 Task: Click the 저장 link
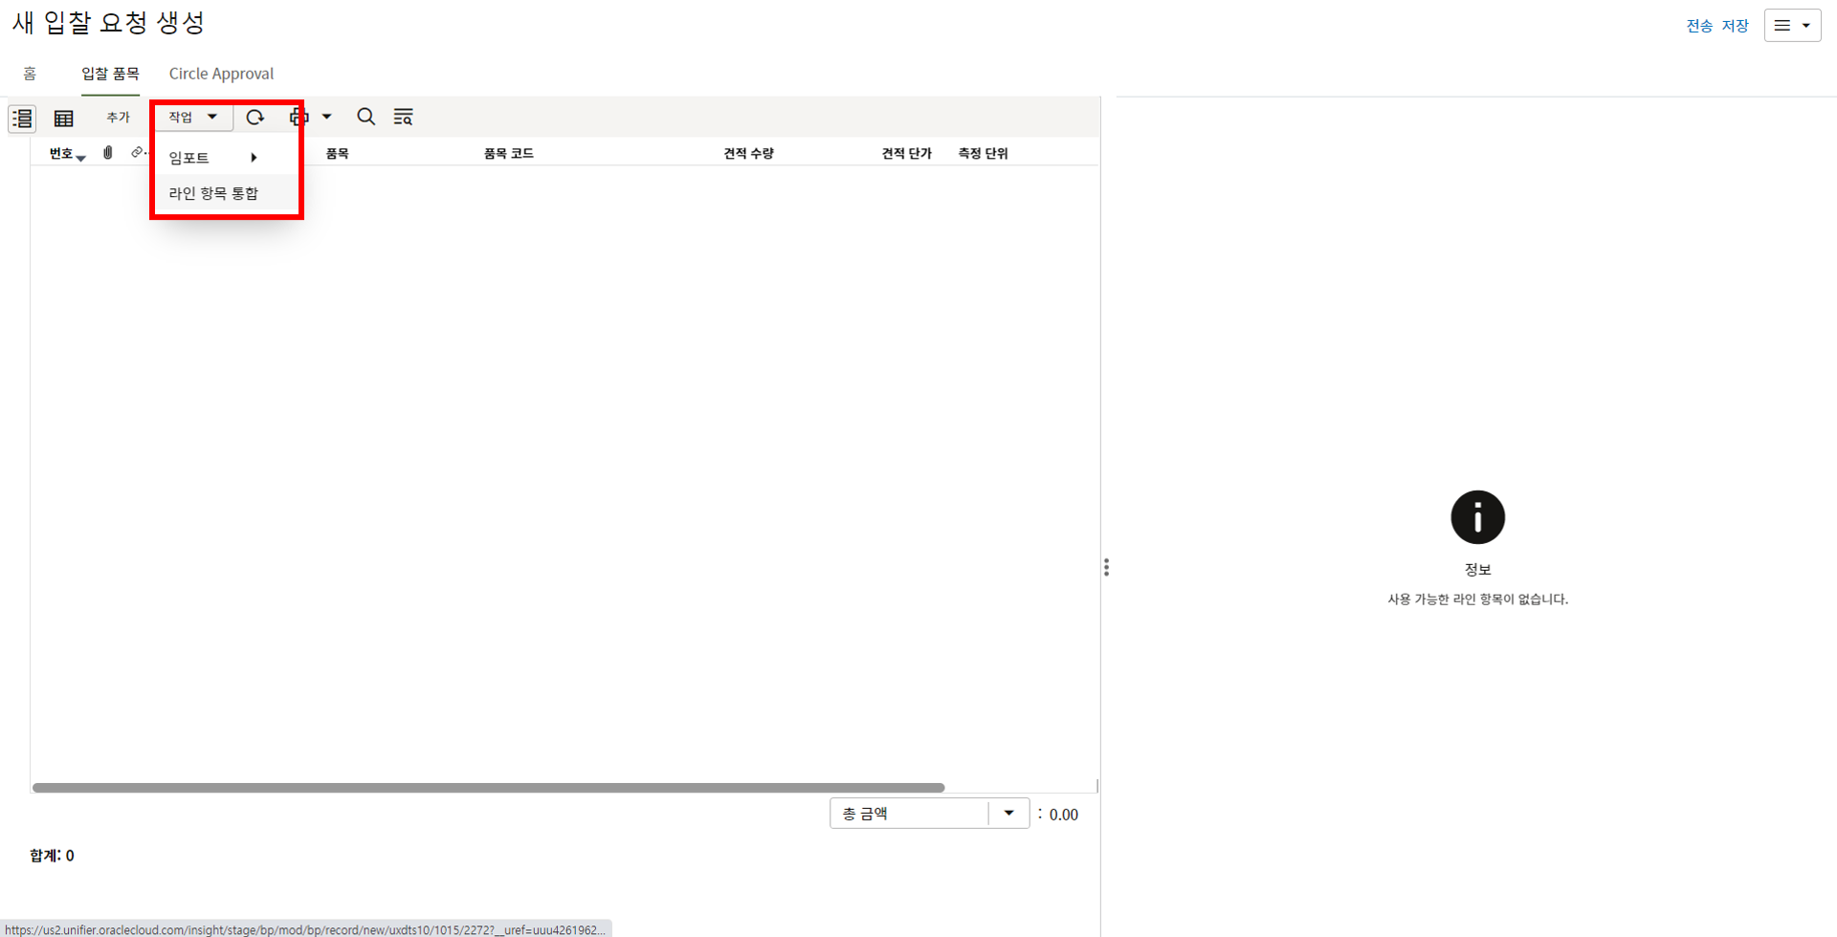tap(1735, 26)
